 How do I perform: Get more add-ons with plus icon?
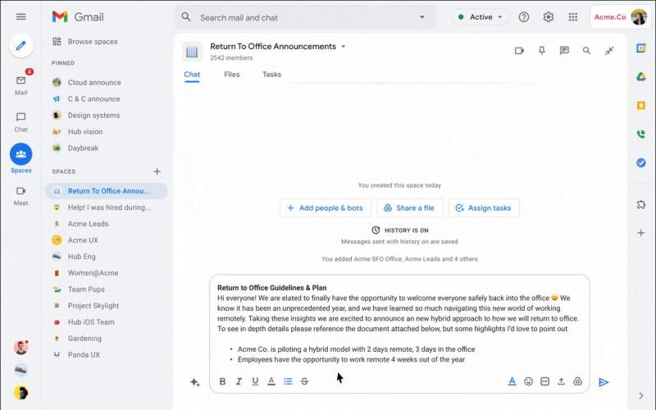click(x=641, y=233)
